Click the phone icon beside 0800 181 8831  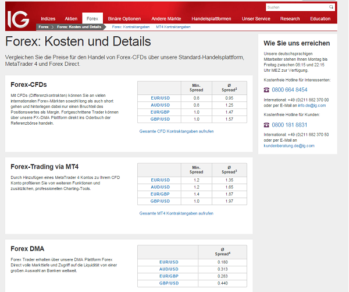coord(266,125)
